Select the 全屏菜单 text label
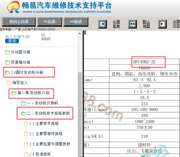 (x=116, y=24)
